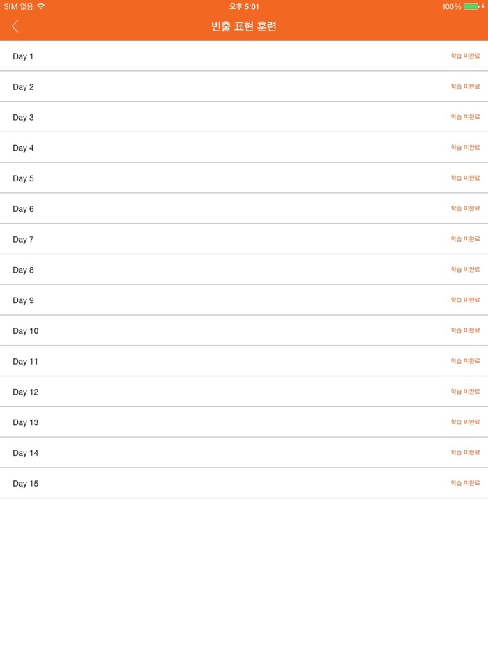
Task: Tap the back arrow in header
Action: (x=15, y=26)
